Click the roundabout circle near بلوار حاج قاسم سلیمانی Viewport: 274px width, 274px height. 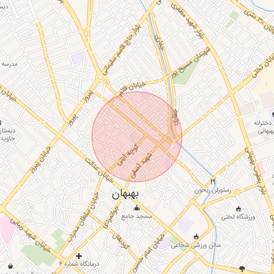101,77
